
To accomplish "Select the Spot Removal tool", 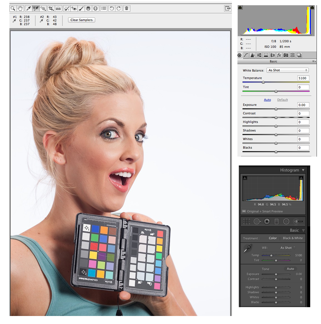I will [67, 9].
